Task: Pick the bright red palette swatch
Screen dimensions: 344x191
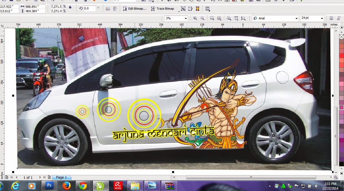Action: pyautogui.click(x=342, y=56)
